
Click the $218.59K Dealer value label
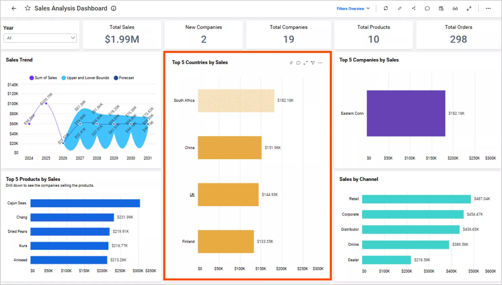pyautogui.click(x=422, y=260)
